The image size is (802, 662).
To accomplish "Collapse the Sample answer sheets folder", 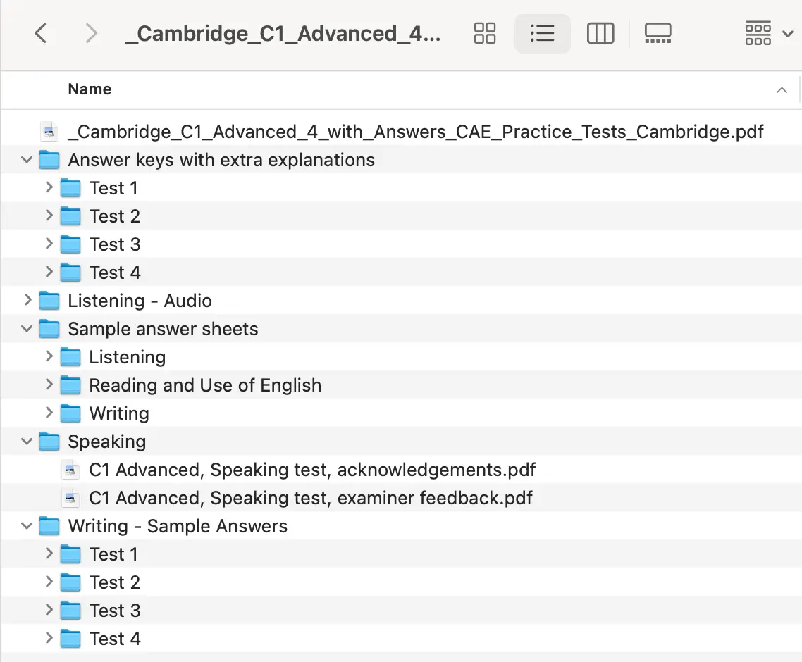I will pos(27,329).
